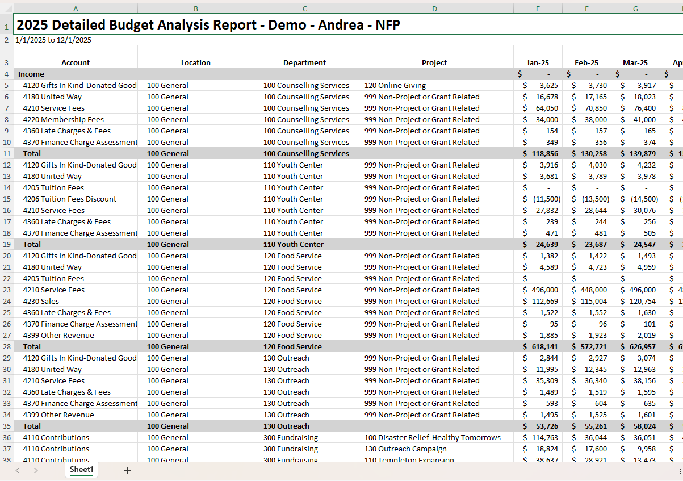Click the '110 Youth Center' total cell in row 19
This screenshot has width=683, height=481.
pyautogui.click(x=305, y=244)
